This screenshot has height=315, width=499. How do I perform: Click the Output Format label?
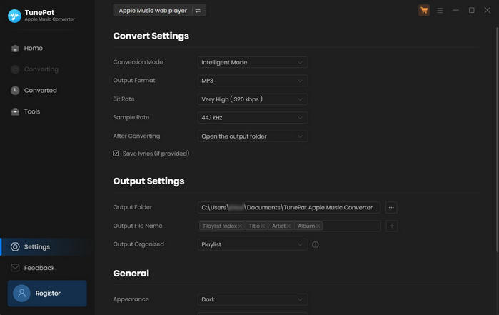(x=134, y=81)
